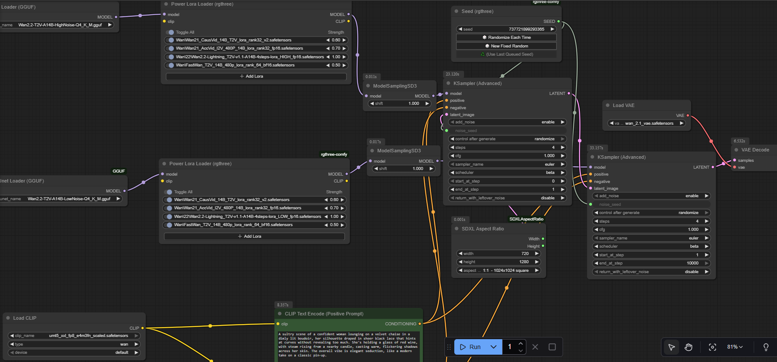Click into the positive prompt text box
The height and width of the screenshot is (362, 777).
[348, 344]
